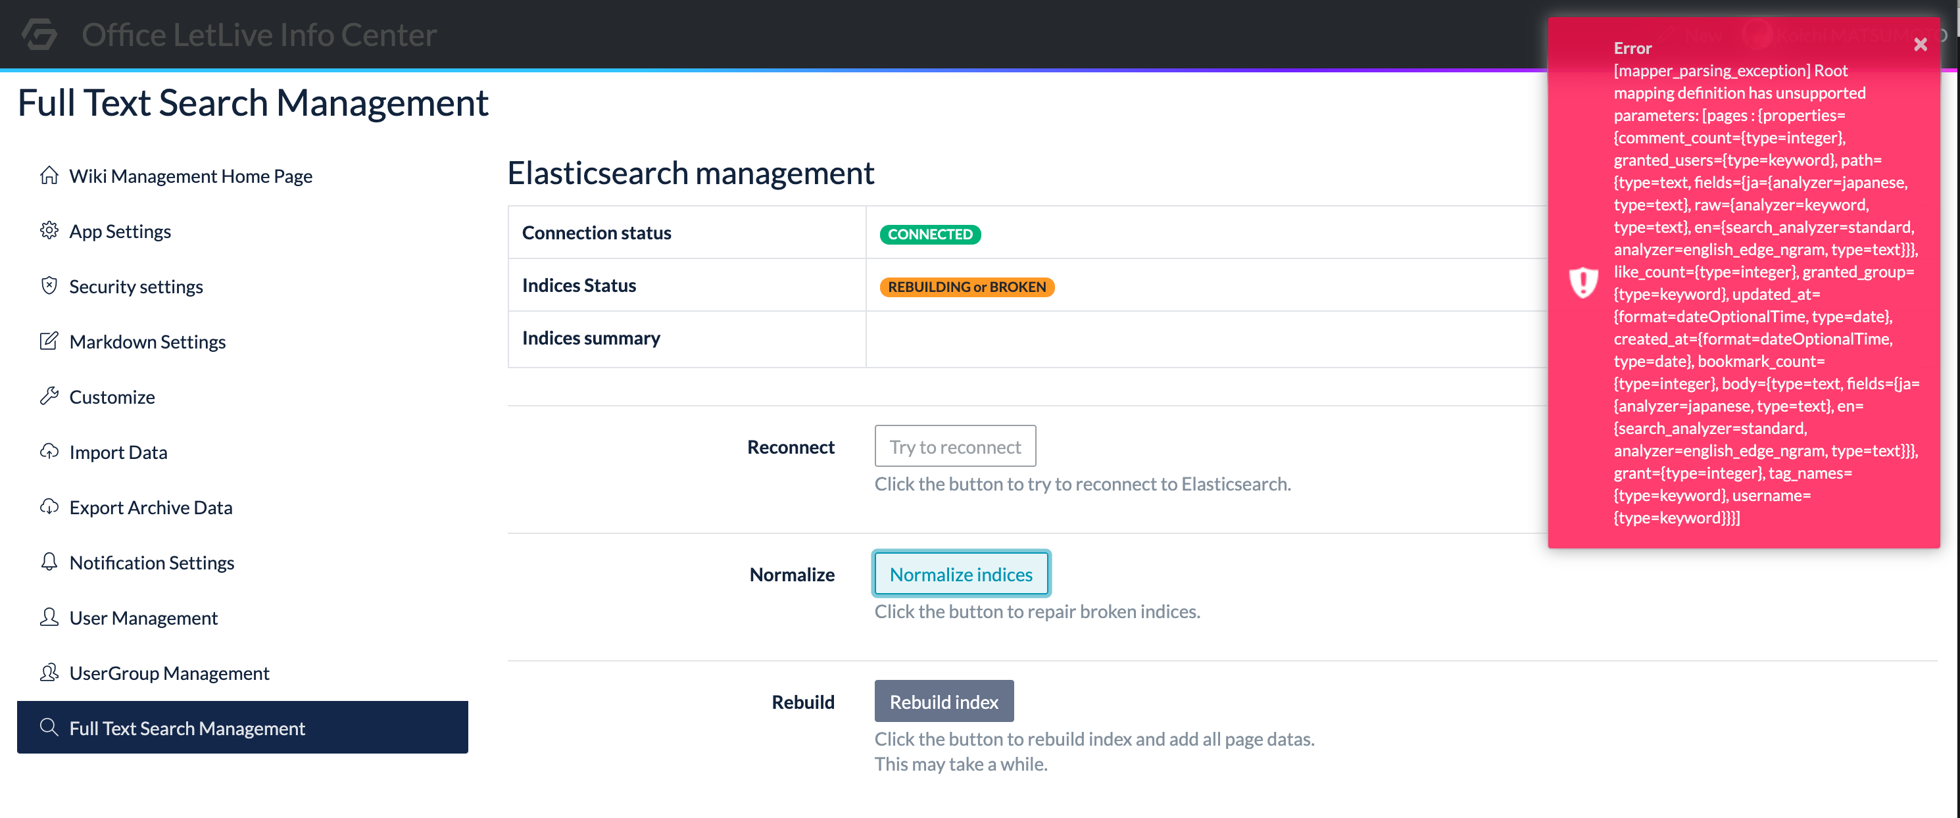Click the cloud download icon for Export Archive

coord(49,507)
